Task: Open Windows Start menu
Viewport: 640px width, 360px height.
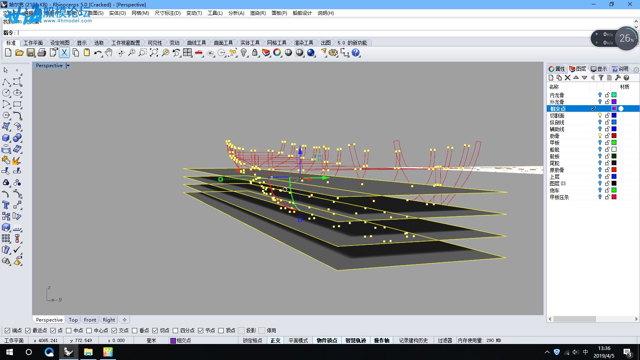Action: click(x=10, y=352)
